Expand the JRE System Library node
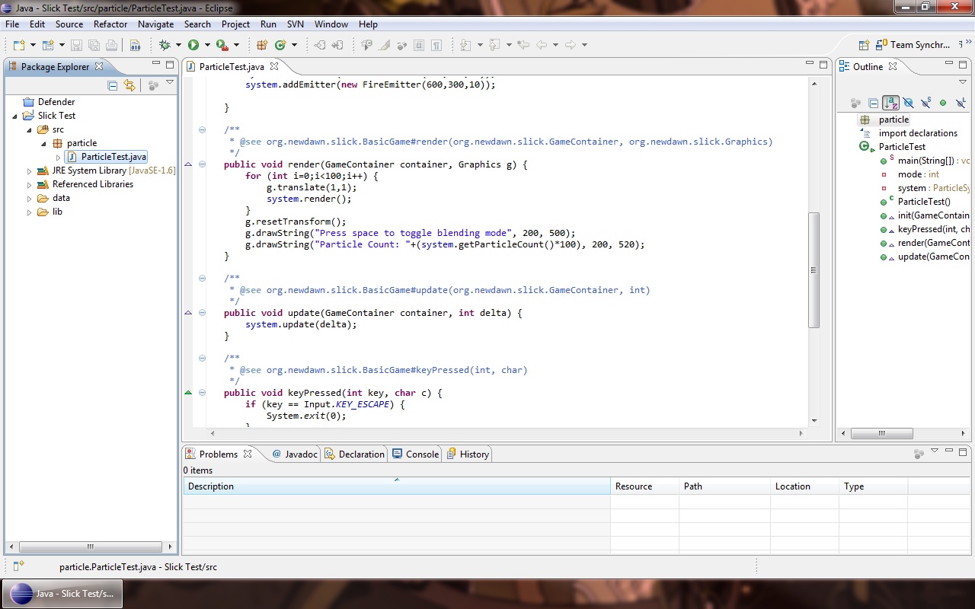The height and width of the screenshot is (609, 975). pos(30,171)
